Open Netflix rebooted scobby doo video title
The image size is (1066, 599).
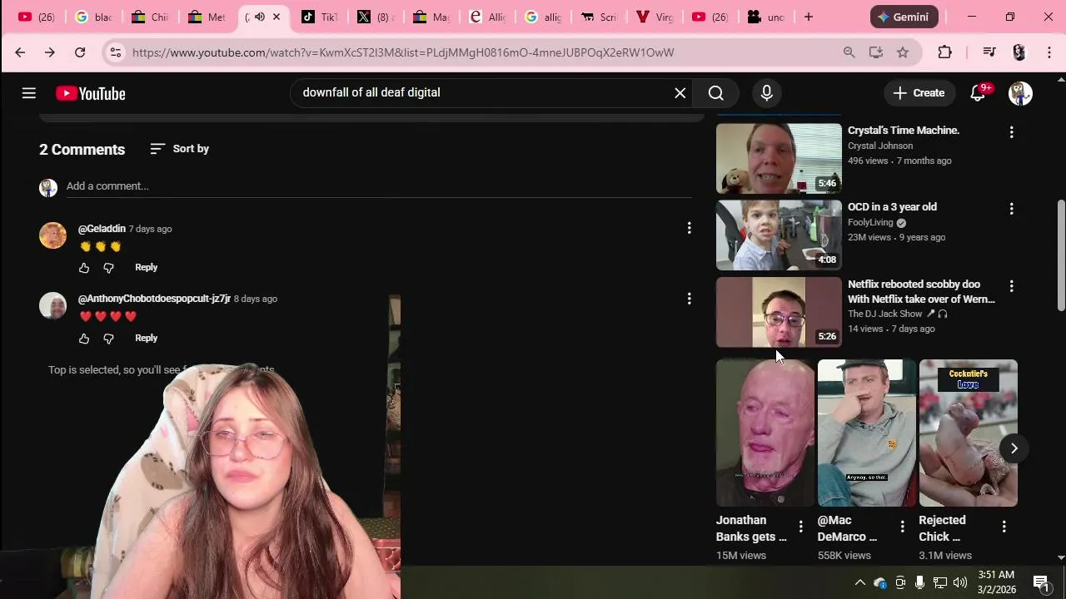pyautogui.click(x=921, y=292)
